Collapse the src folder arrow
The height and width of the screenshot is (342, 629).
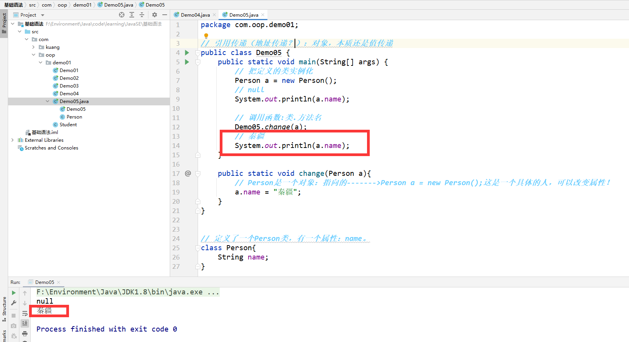coord(20,32)
